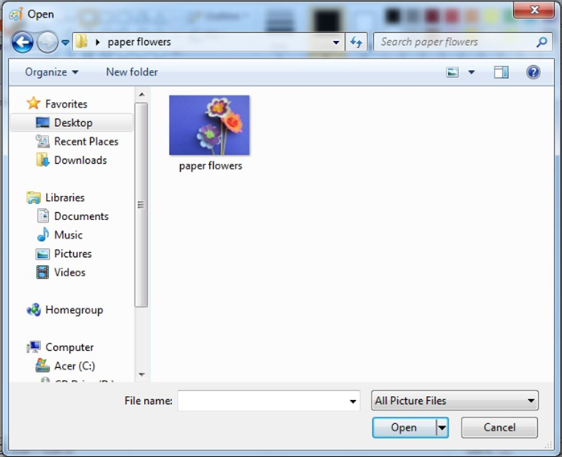Click the Videos filmstrip icon

click(43, 272)
